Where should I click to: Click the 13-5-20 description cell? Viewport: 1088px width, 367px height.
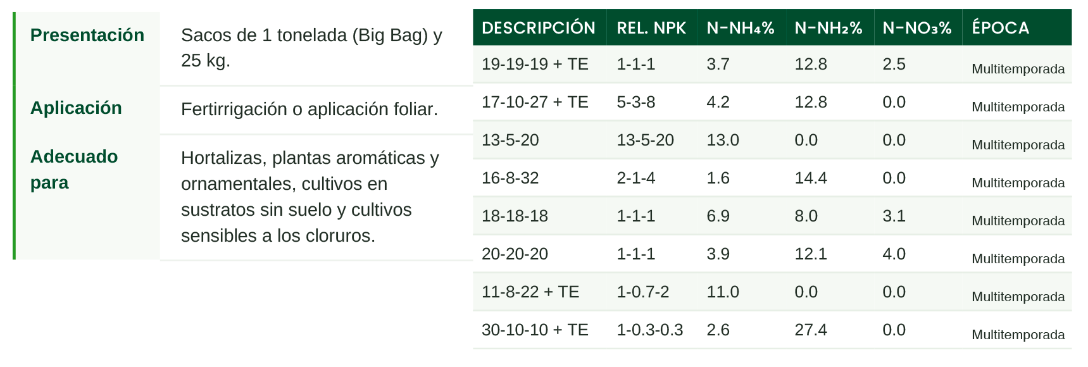pos(510,140)
